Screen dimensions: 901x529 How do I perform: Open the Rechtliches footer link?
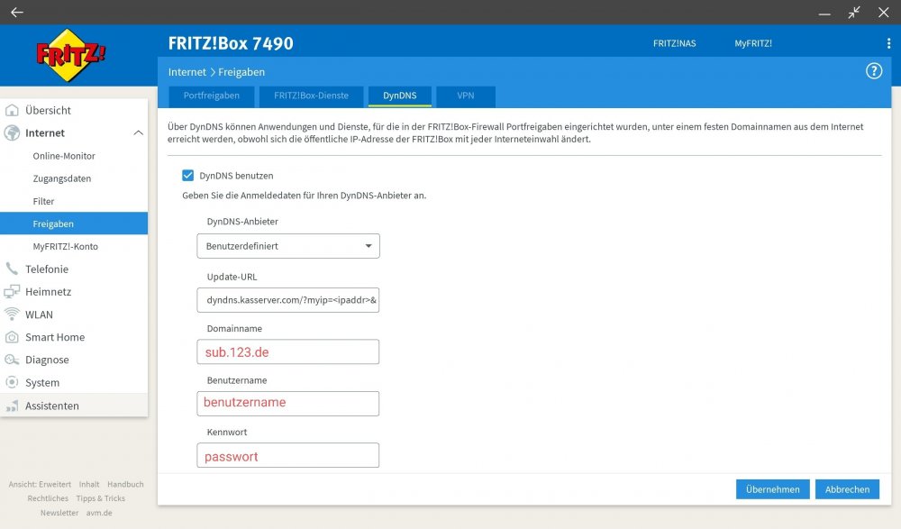coord(48,498)
